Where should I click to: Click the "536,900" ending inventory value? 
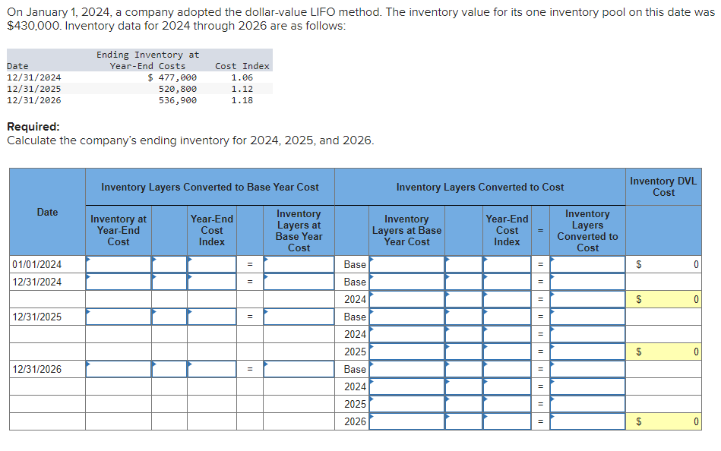pos(178,100)
